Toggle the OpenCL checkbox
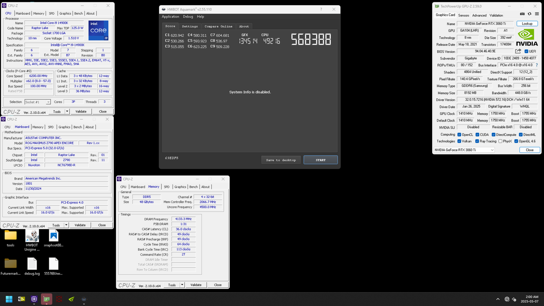The image size is (544, 306). (x=459, y=135)
